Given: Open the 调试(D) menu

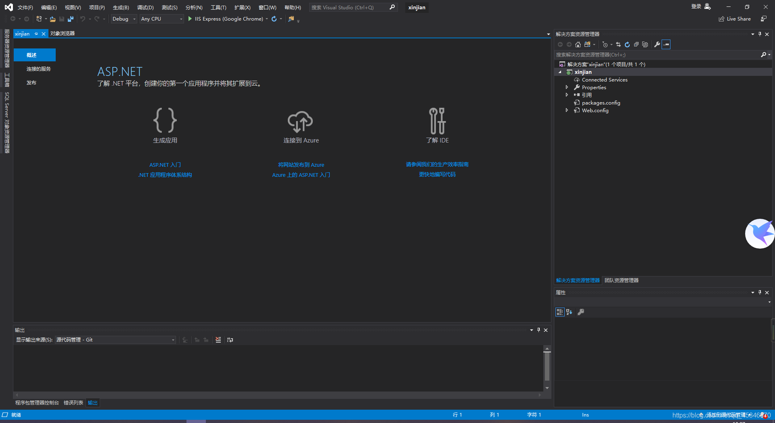Looking at the screenshot, I should 145,8.
